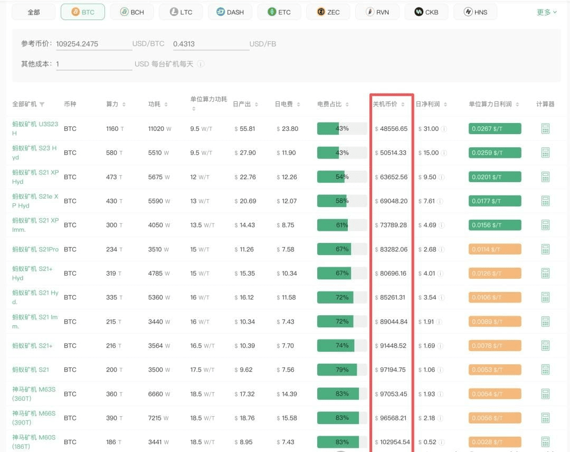Sort by 电费占比 column header

[332, 104]
